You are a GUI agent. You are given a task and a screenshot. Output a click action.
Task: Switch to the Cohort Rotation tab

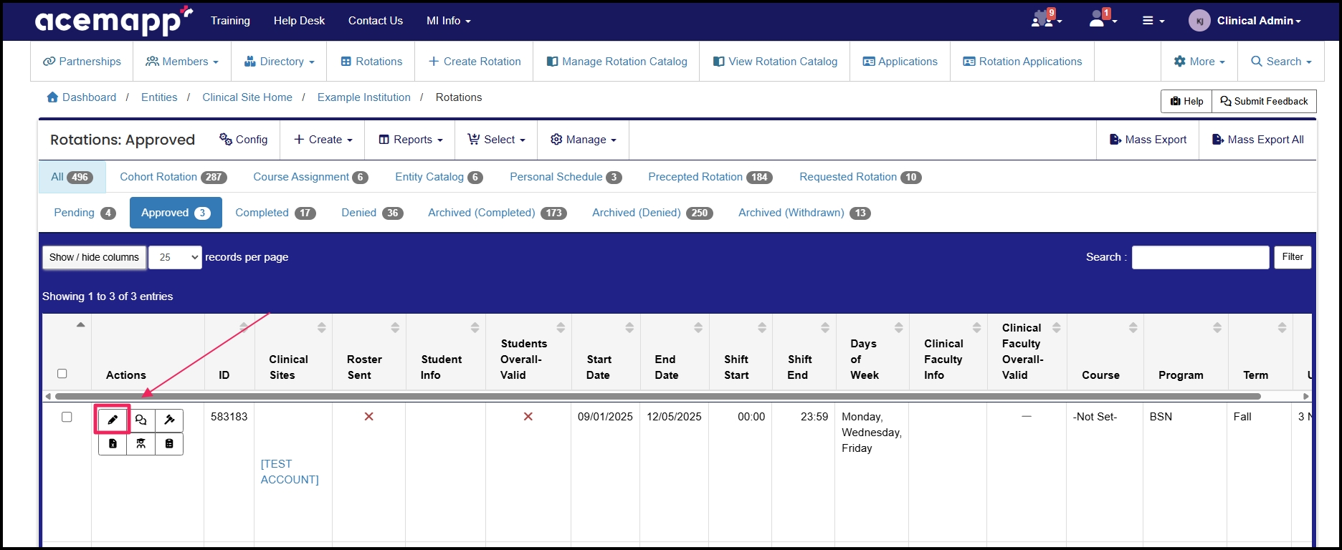point(173,177)
